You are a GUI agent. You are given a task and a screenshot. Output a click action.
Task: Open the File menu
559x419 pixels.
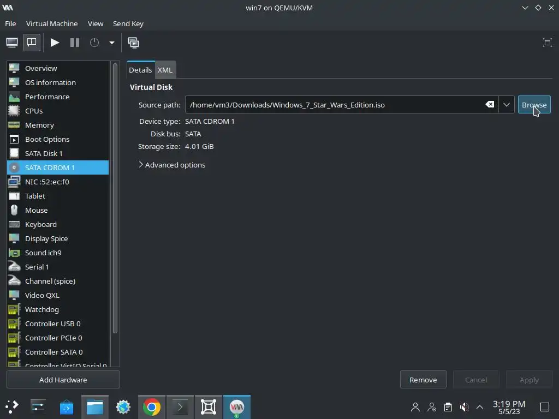coord(10,23)
